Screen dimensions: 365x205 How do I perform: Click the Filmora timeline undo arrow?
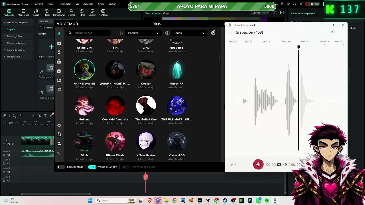[21, 116]
